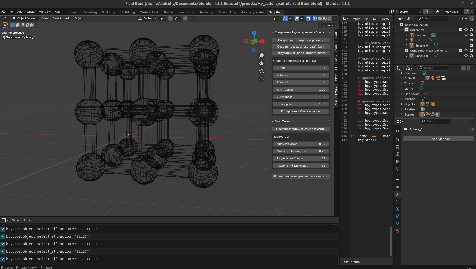Collapse the Меш Утилиты panel
The height and width of the screenshot is (269, 476).
coord(273,121)
